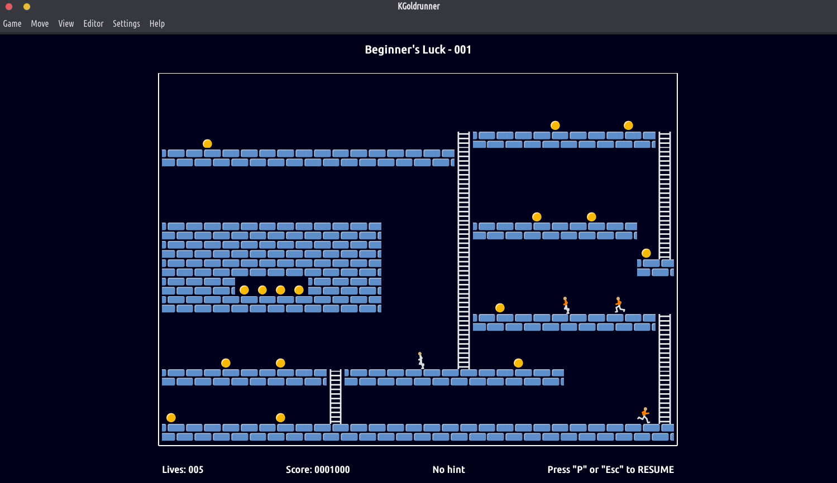Click the Press P or Esc to RESUME message
837x483 pixels.
coord(610,470)
